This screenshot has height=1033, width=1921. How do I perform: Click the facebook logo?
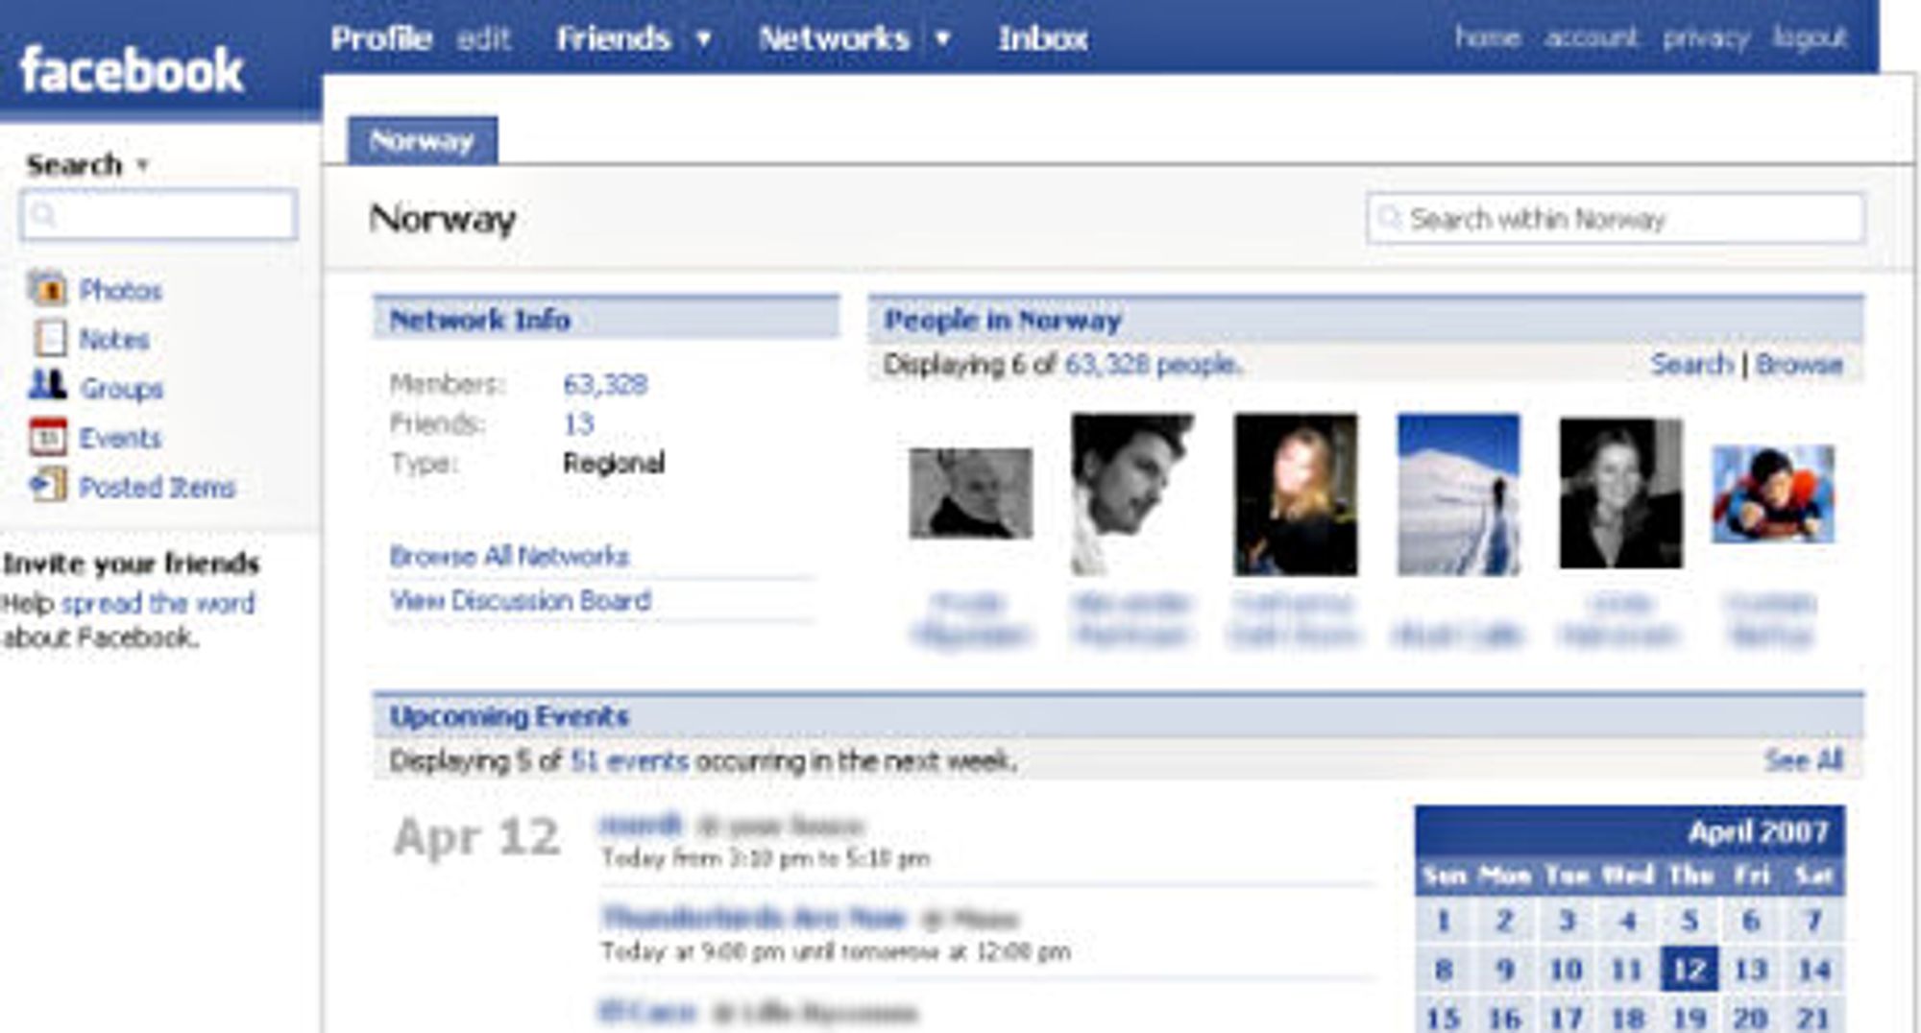click(x=132, y=70)
